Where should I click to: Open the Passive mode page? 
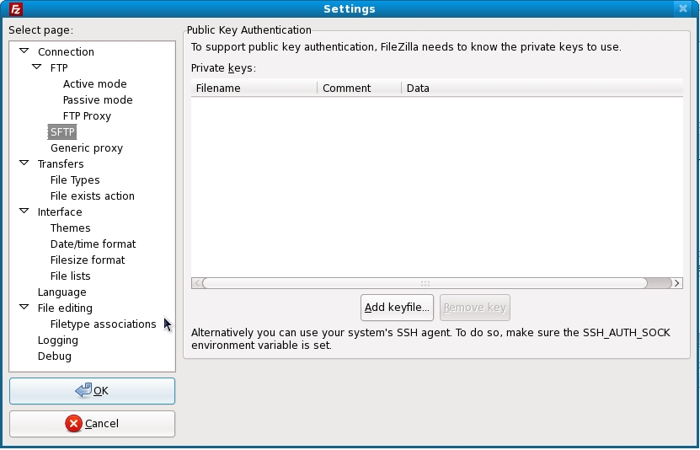pyautogui.click(x=98, y=100)
